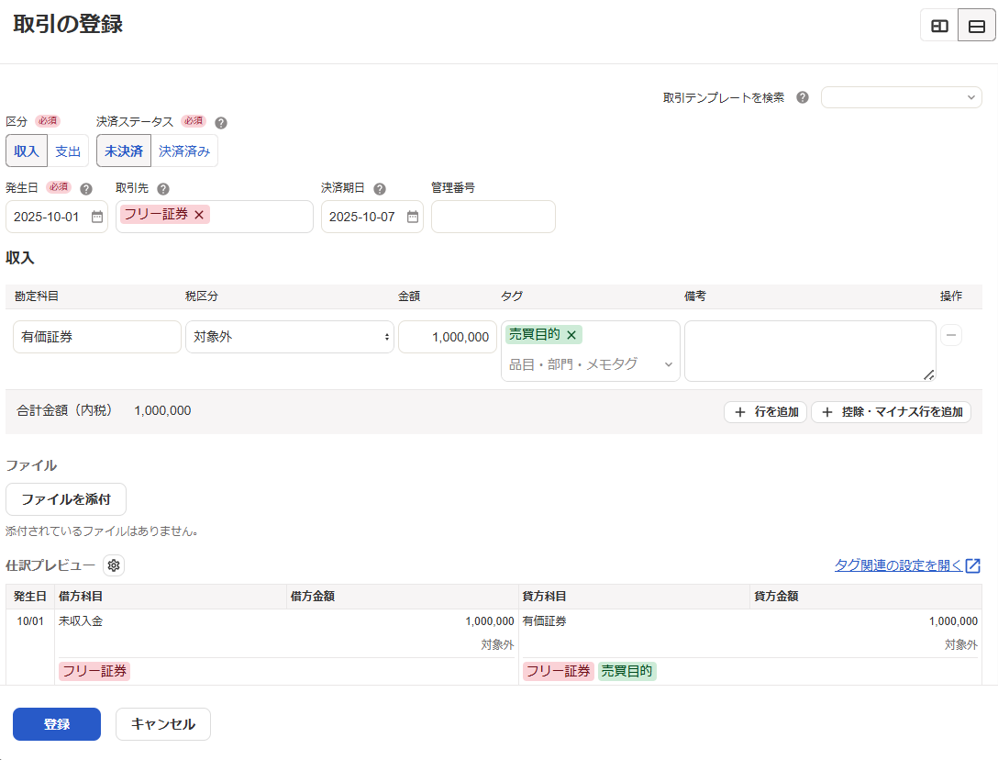The width and height of the screenshot is (998, 760).
Task: Click the 管理番号 input field
Action: pos(493,217)
